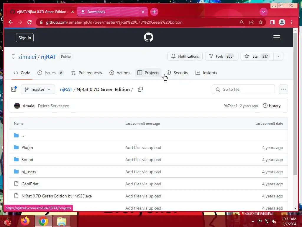
Task: Close the Downloads tab
Action: [143, 12]
